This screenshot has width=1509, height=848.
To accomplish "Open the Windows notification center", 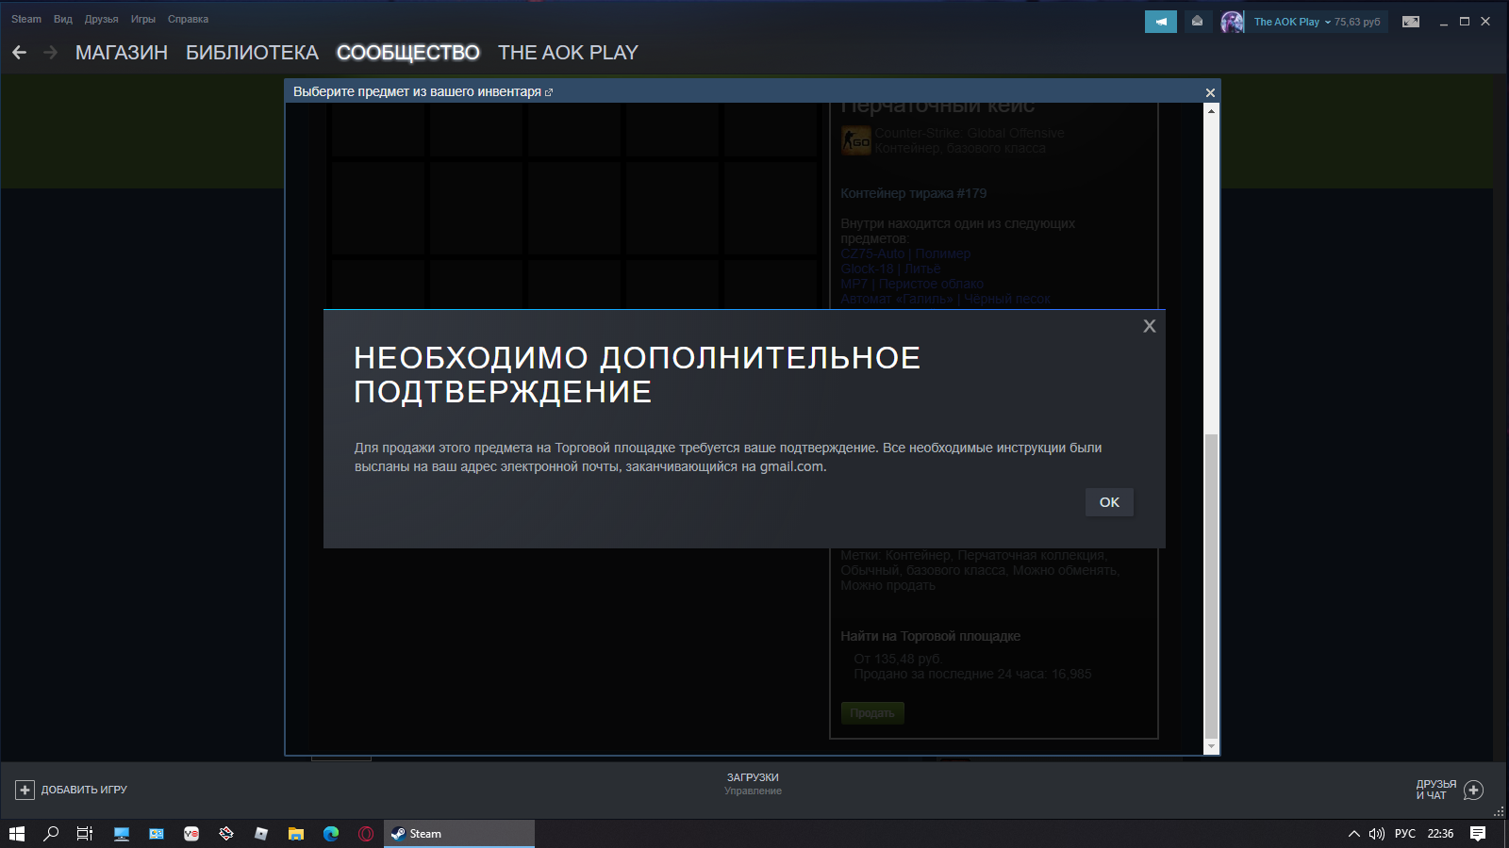I will click(1478, 834).
